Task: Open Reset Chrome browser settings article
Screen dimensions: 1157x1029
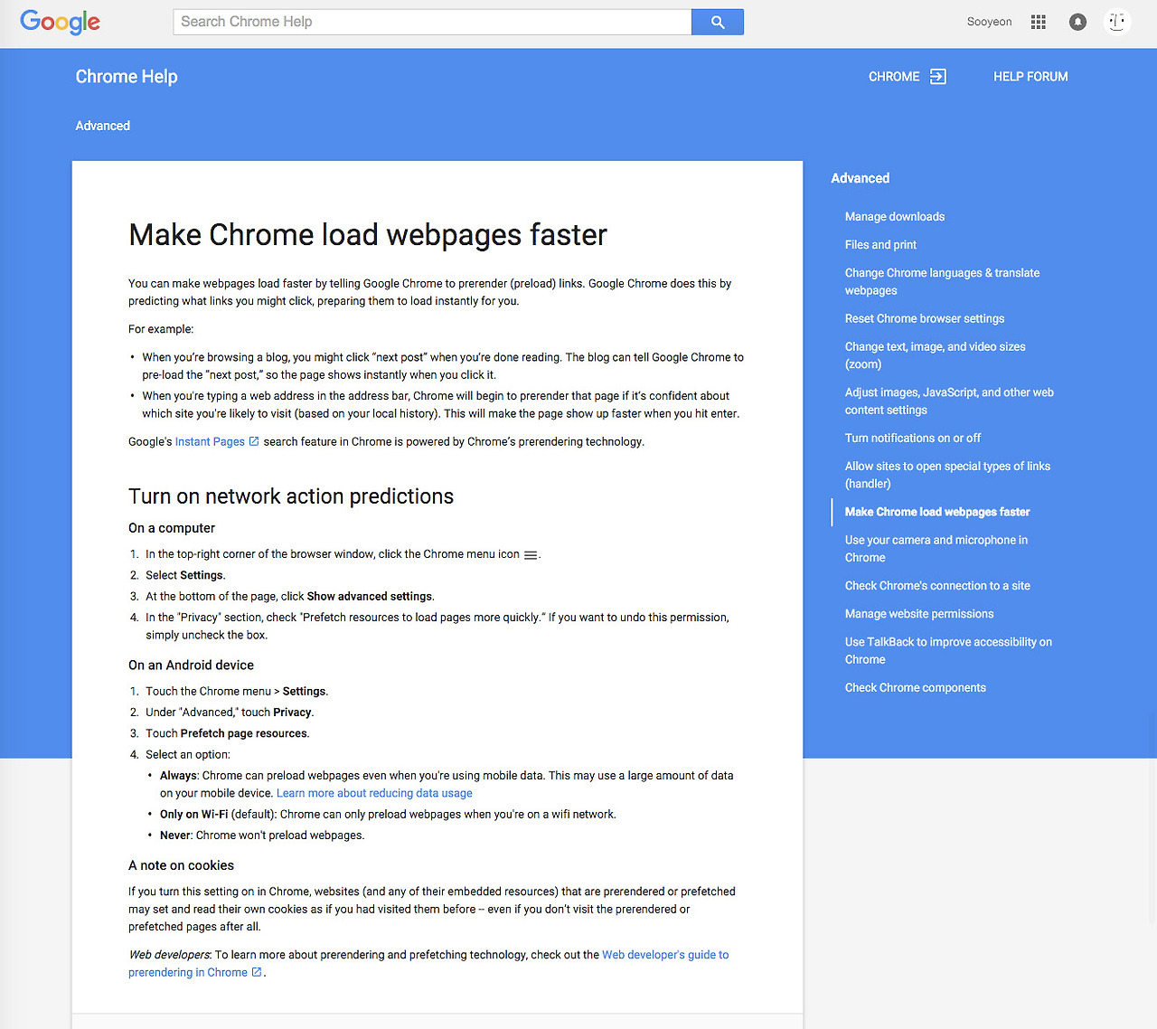Action: (924, 318)
